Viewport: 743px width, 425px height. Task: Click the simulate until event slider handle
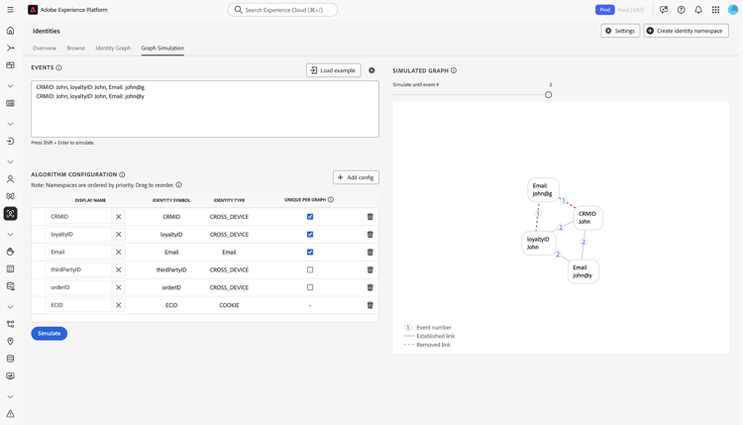tap(549, 95)
